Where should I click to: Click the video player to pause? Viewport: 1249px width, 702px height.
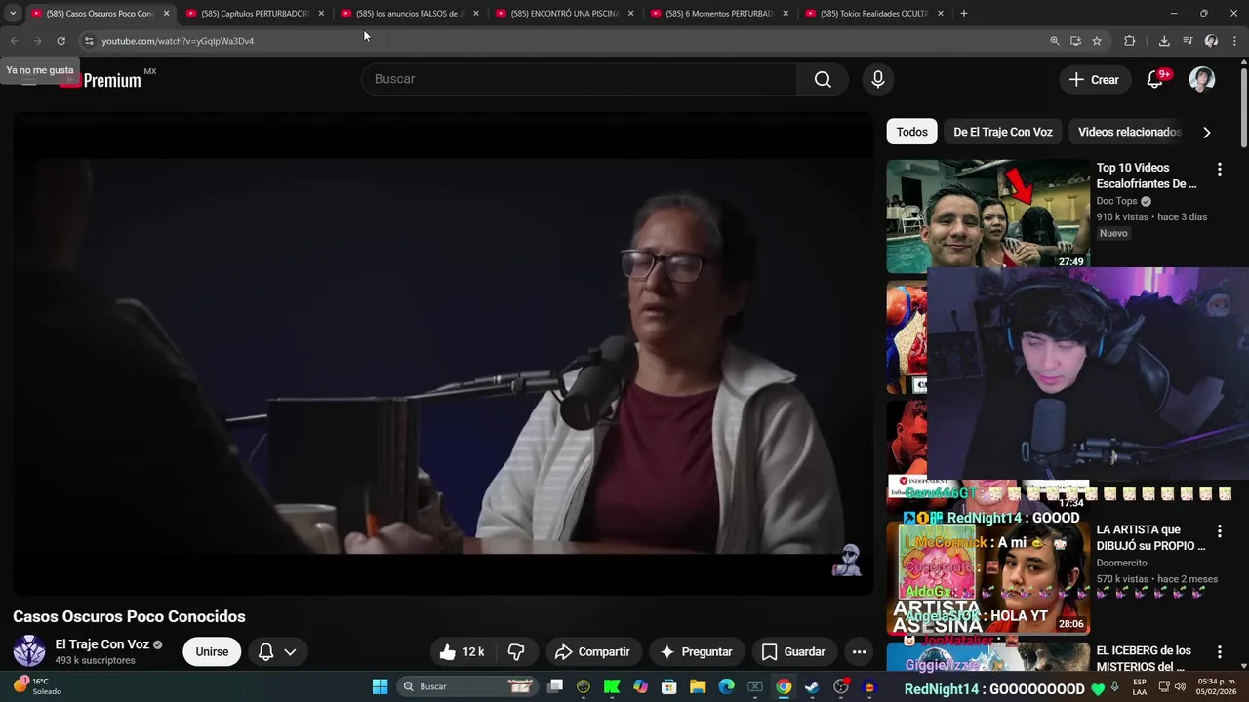(x=443, y=354)
